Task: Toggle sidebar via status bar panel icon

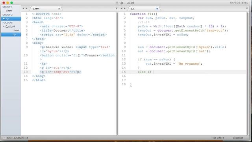Action: (4, 138)
